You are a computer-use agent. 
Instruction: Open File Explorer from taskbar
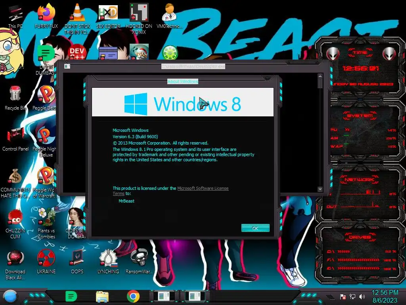pos(102,297)
